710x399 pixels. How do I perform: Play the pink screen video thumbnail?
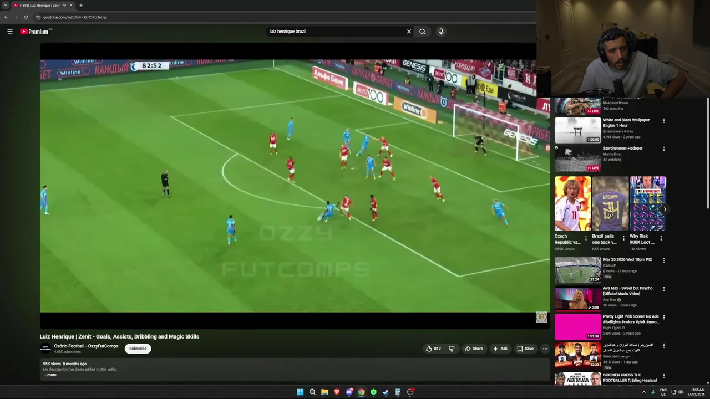click(577, 326)
